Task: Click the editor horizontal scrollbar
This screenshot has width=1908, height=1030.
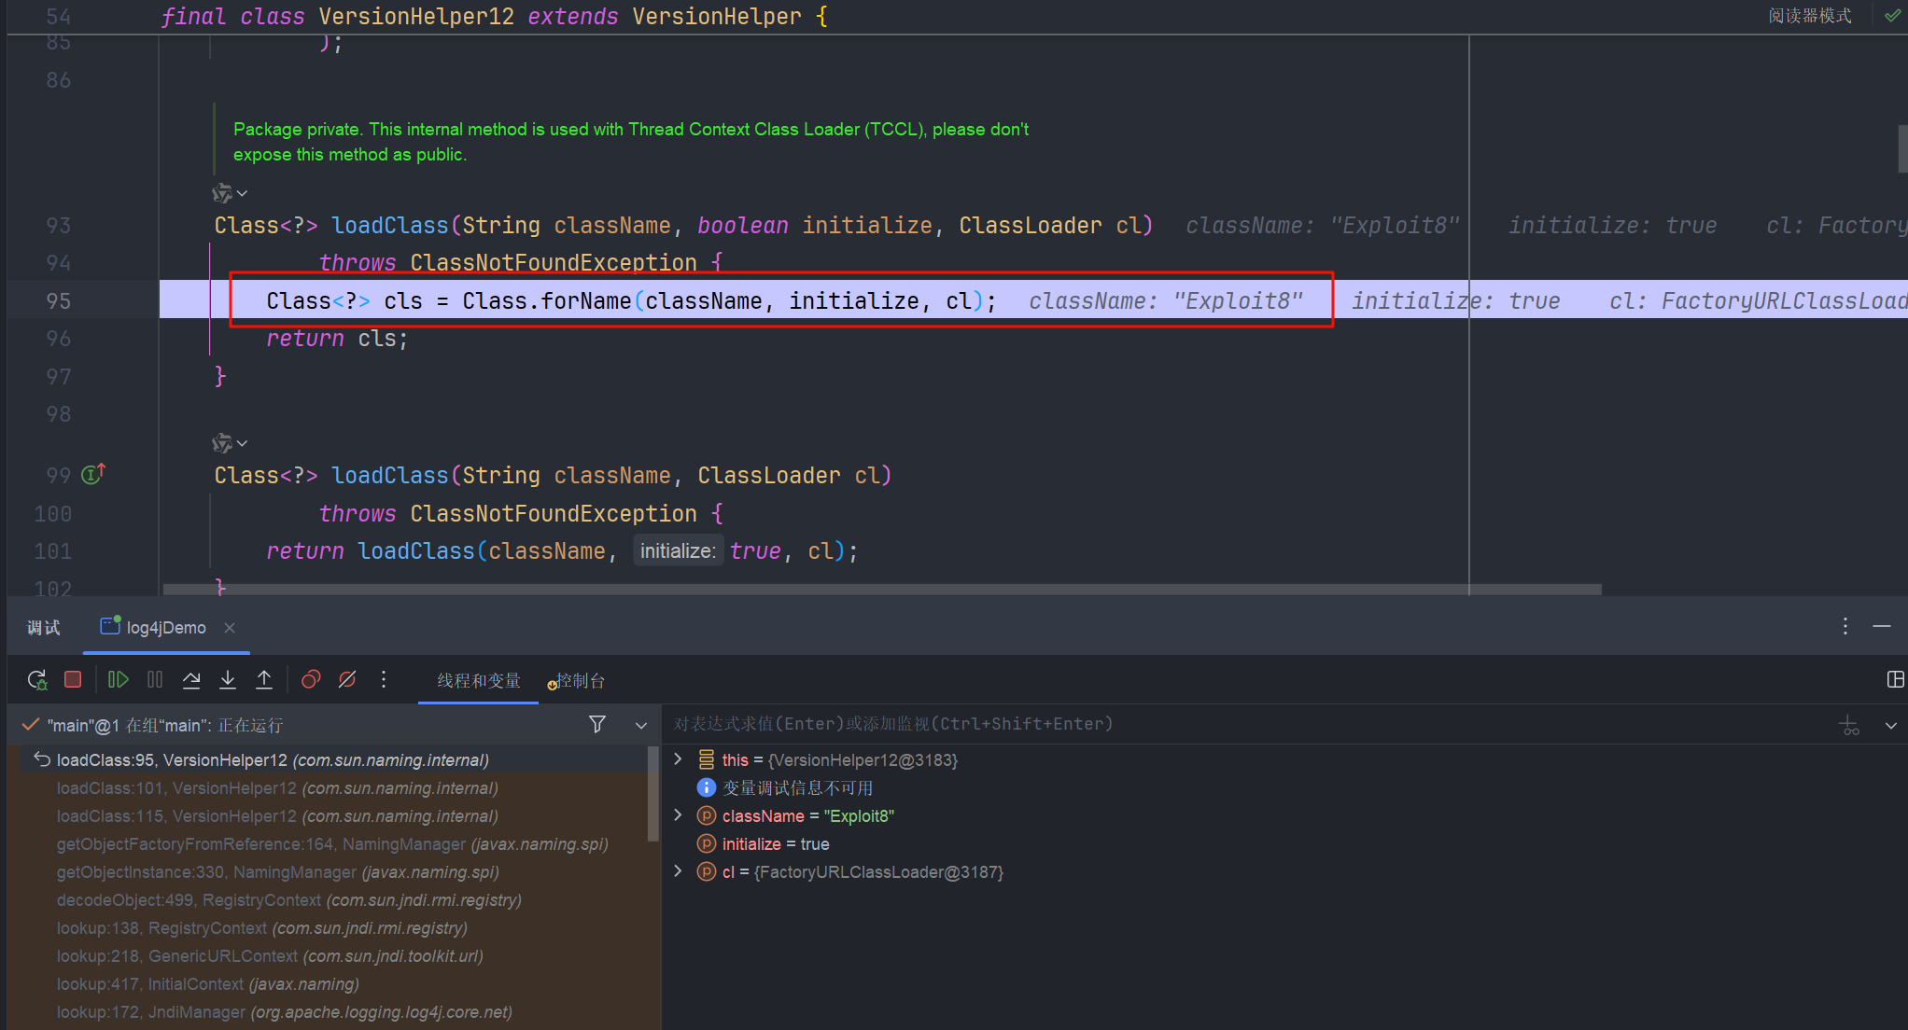Action: [x=882, y=589]
